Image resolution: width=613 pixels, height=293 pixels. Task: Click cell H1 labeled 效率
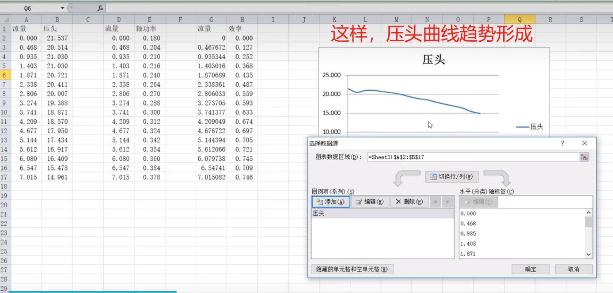242,29
